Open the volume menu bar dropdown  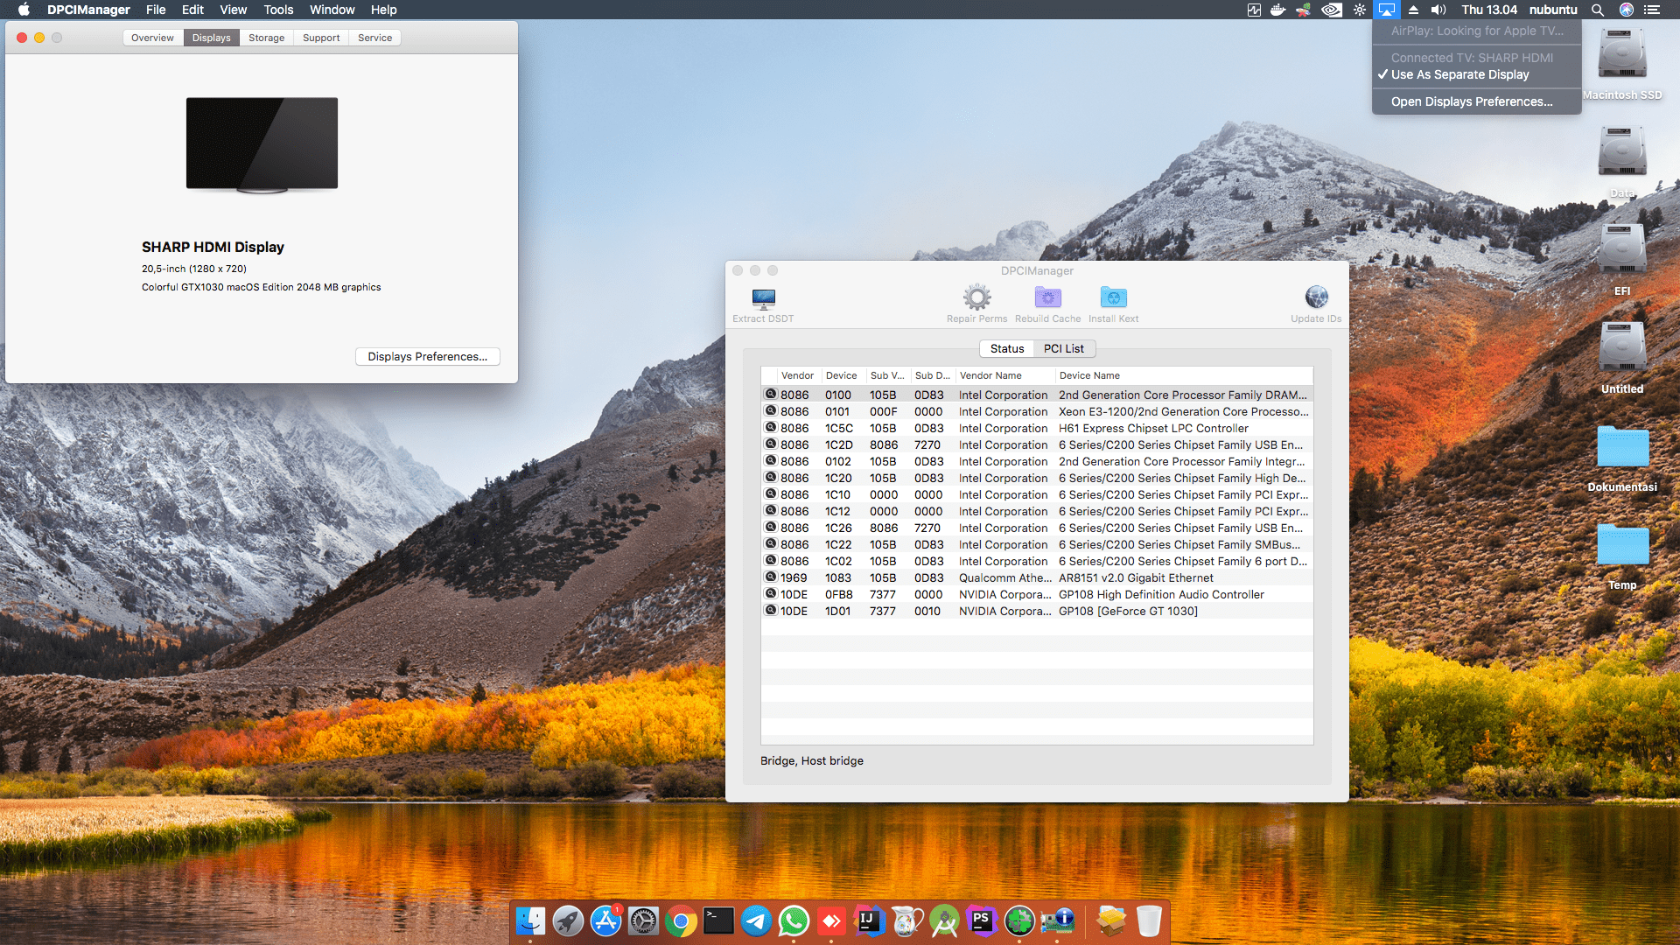coord(1438,10)
